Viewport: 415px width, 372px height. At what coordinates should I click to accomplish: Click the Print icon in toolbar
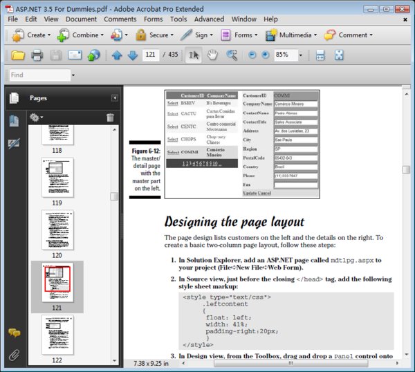click(x=37, y=55)
